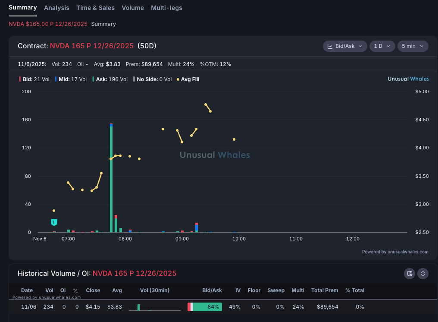
Task: Sort by the Multi column header
Action: pyautogui.click(x=298, y=290)
